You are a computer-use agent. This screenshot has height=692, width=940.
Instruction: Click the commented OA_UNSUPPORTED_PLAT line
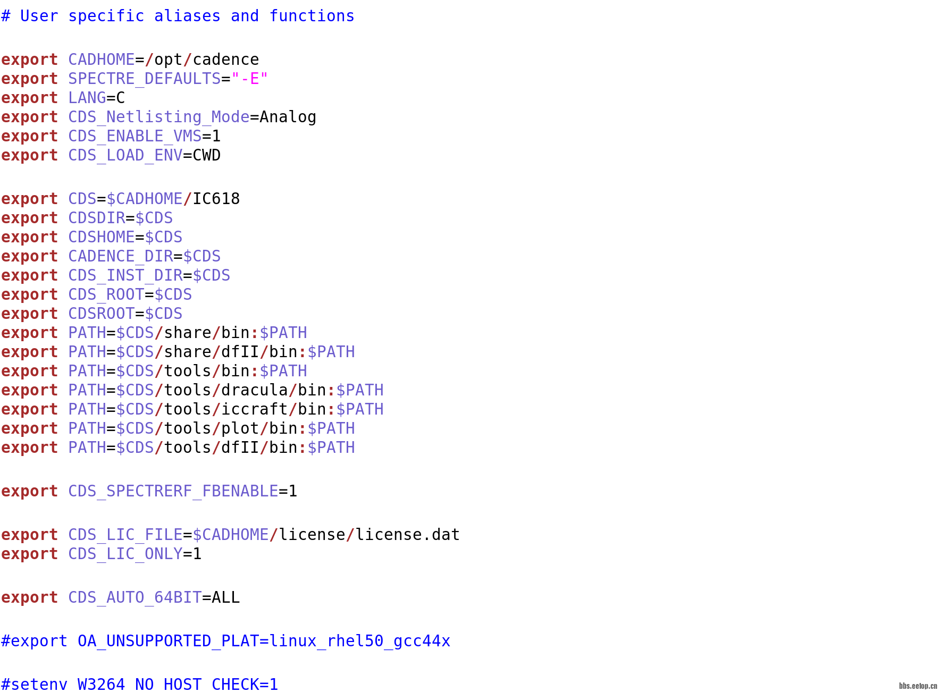(x=225, y=641)
